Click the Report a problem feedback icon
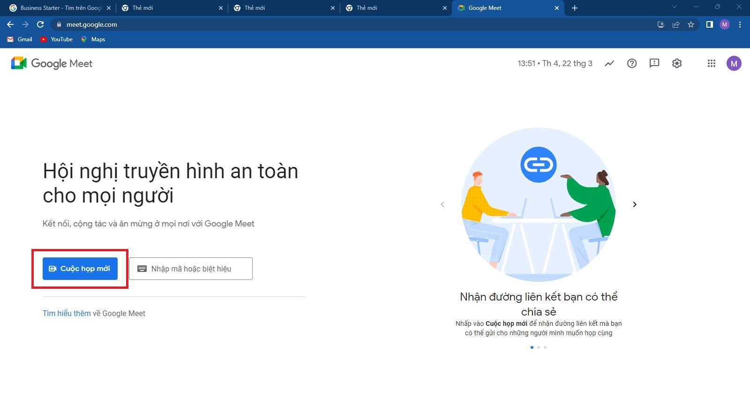The width and height of the screenshot is (750, 399). pyautogui.click(x=654, y=63)
